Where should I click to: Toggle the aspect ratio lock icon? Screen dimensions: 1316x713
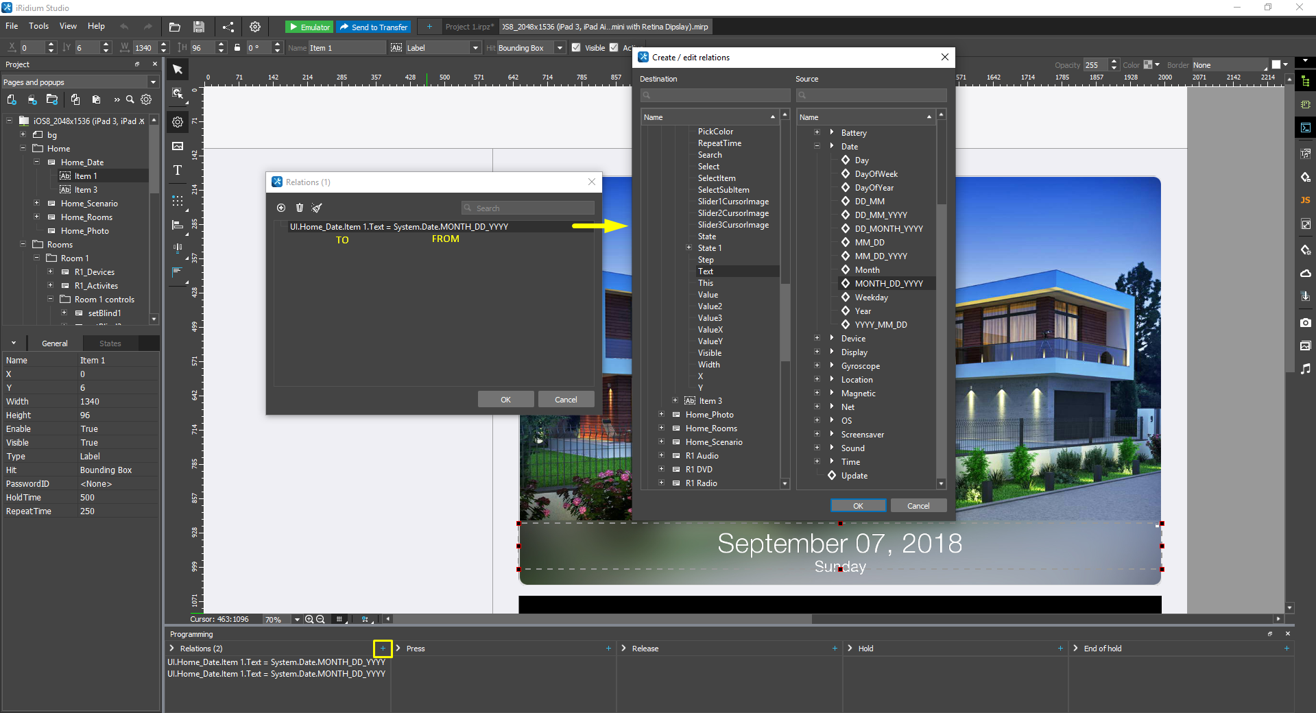[x=237, y=48]
